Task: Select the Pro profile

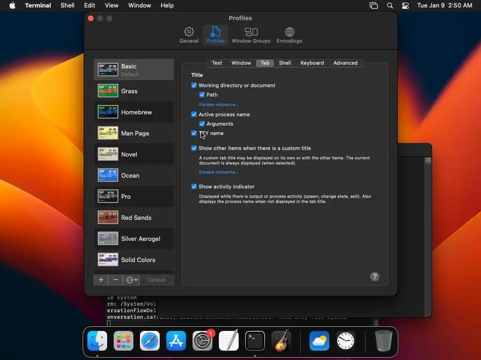Action: click(134, 196)
